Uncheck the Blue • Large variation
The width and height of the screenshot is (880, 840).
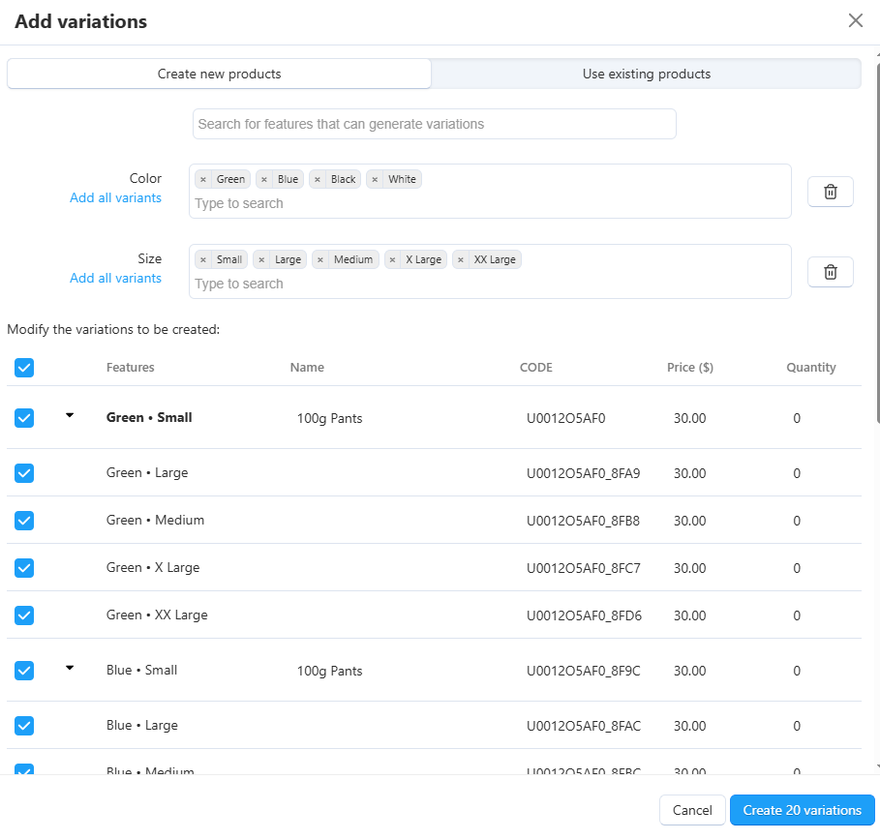[x=24, y=726]
